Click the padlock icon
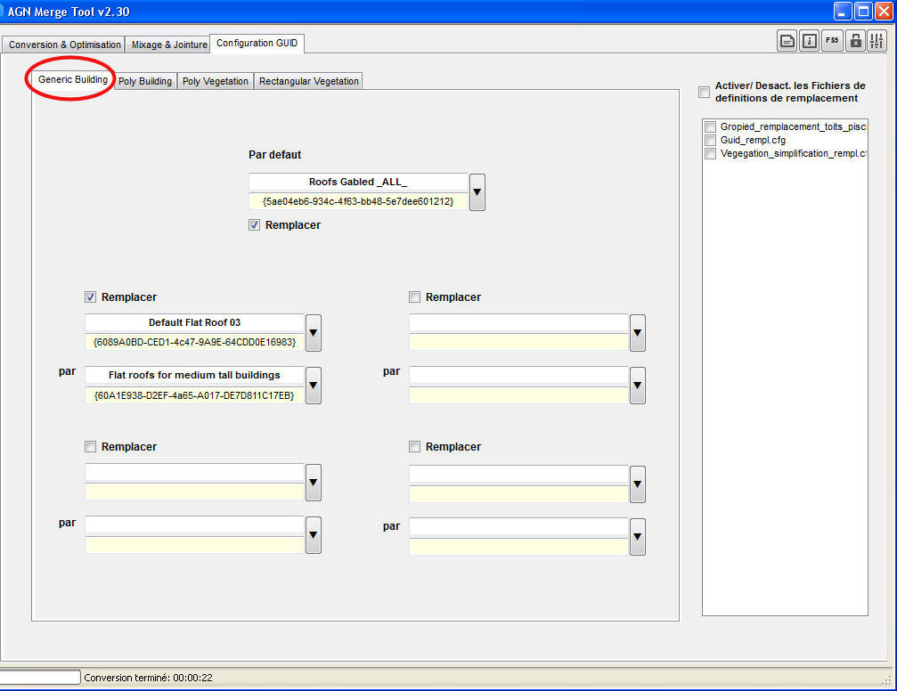 click(855, 40)
